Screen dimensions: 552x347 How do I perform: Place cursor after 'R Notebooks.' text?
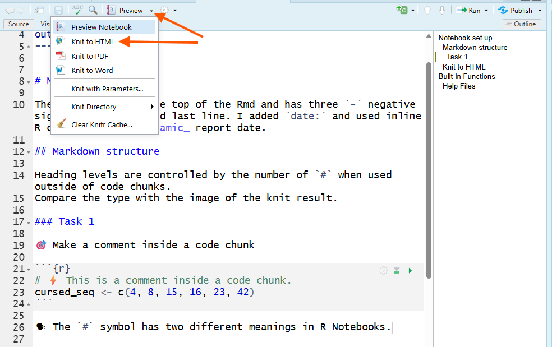pos(392,327)
